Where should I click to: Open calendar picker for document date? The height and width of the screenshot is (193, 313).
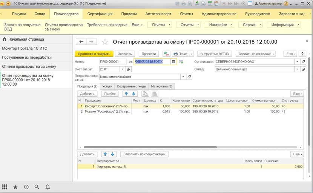click(173, 62)
